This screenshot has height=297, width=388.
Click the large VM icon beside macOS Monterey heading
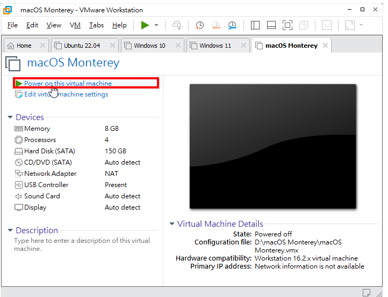[13, 63]
